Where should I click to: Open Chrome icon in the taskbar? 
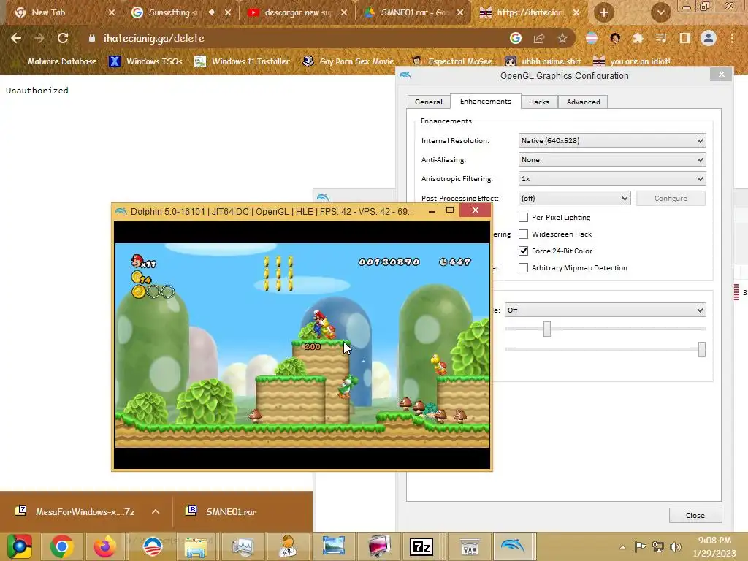pyautogui.click(x=61, y=546)
